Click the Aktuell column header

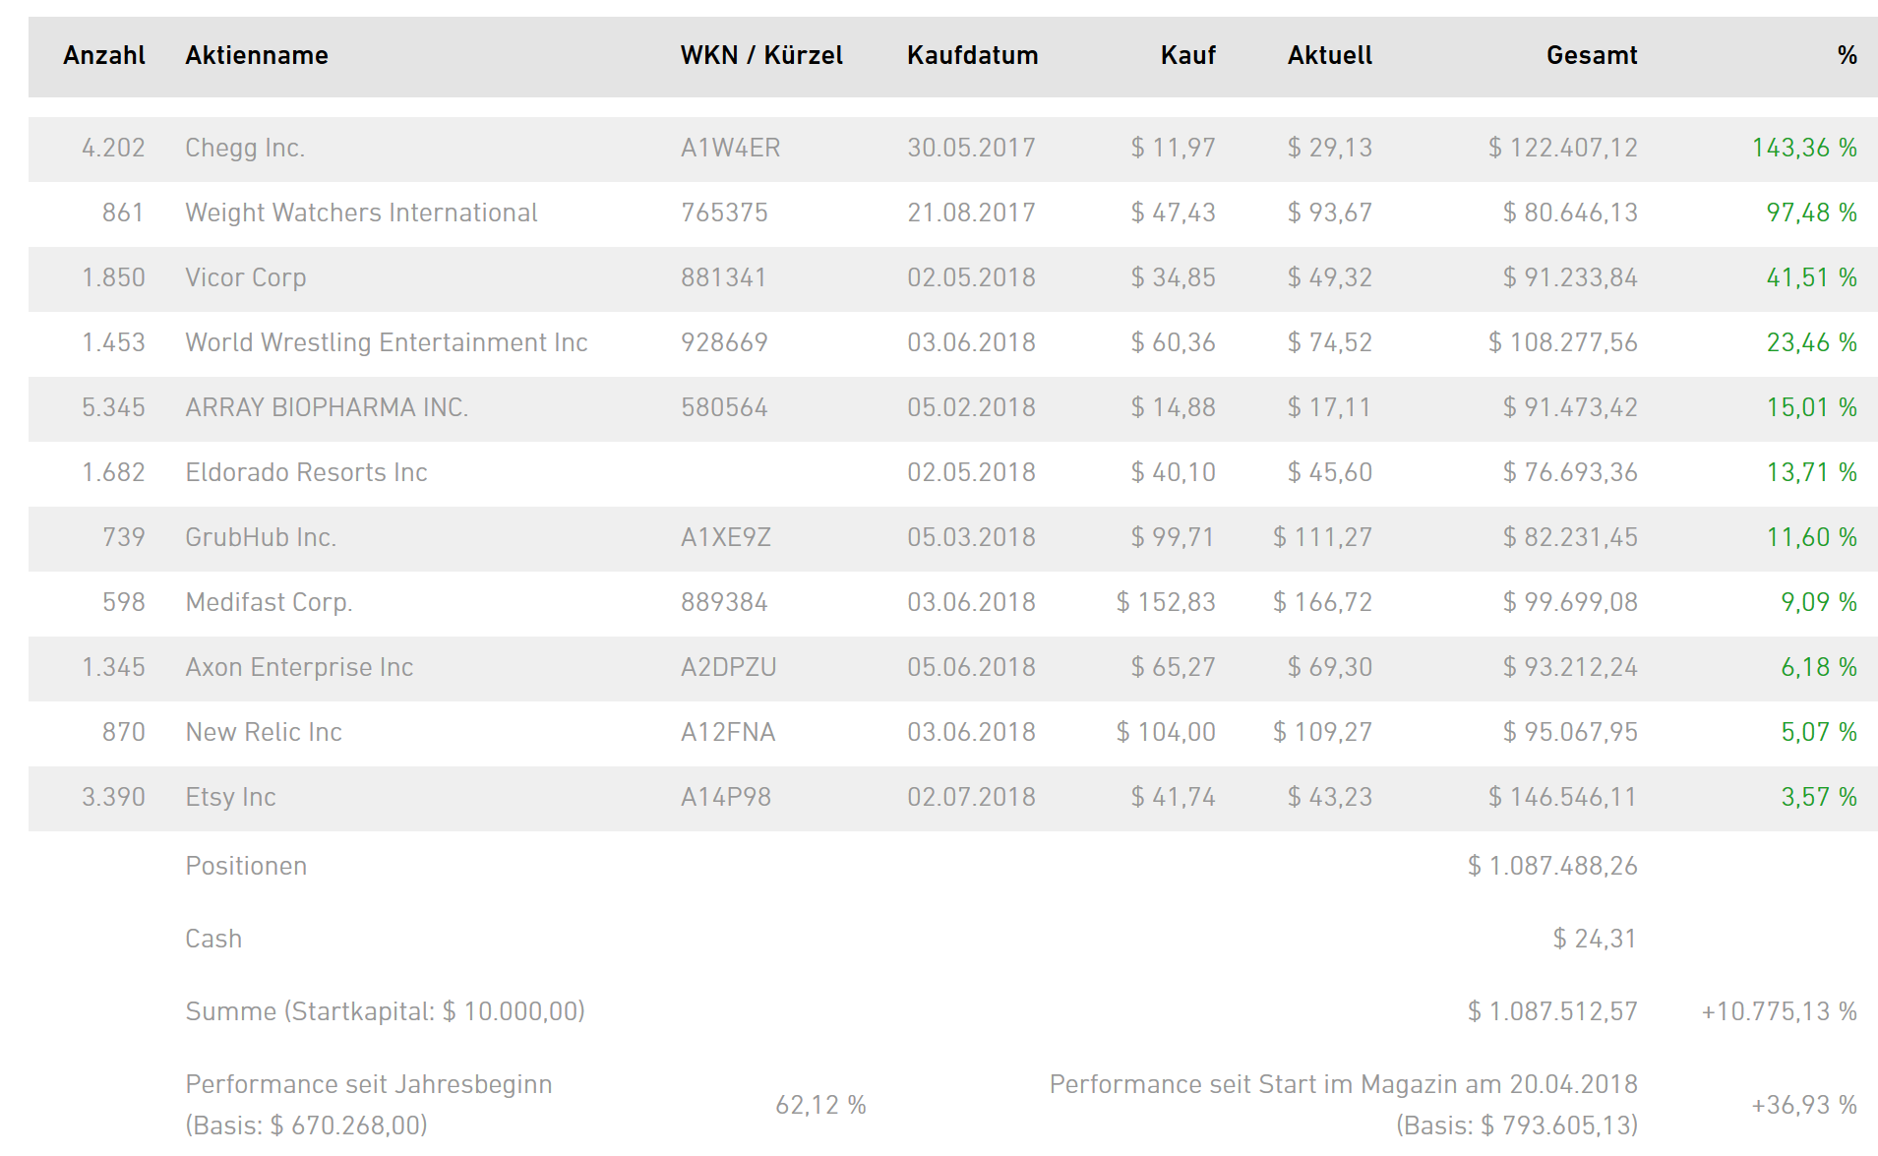click(1330, 55)
